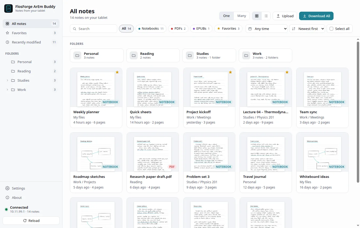
Task: Click the vertical scrollbar of the notes list
Action: [x=358, y=112]
